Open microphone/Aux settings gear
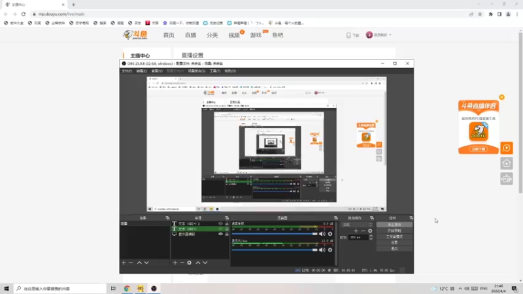Screen dimensions: 523x294 [330, 250]
